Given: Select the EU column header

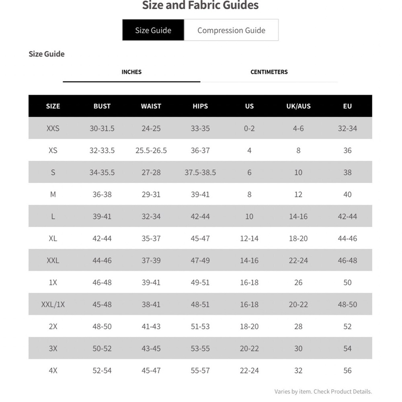Looking at the screenshot, I should tap(347, 106).
